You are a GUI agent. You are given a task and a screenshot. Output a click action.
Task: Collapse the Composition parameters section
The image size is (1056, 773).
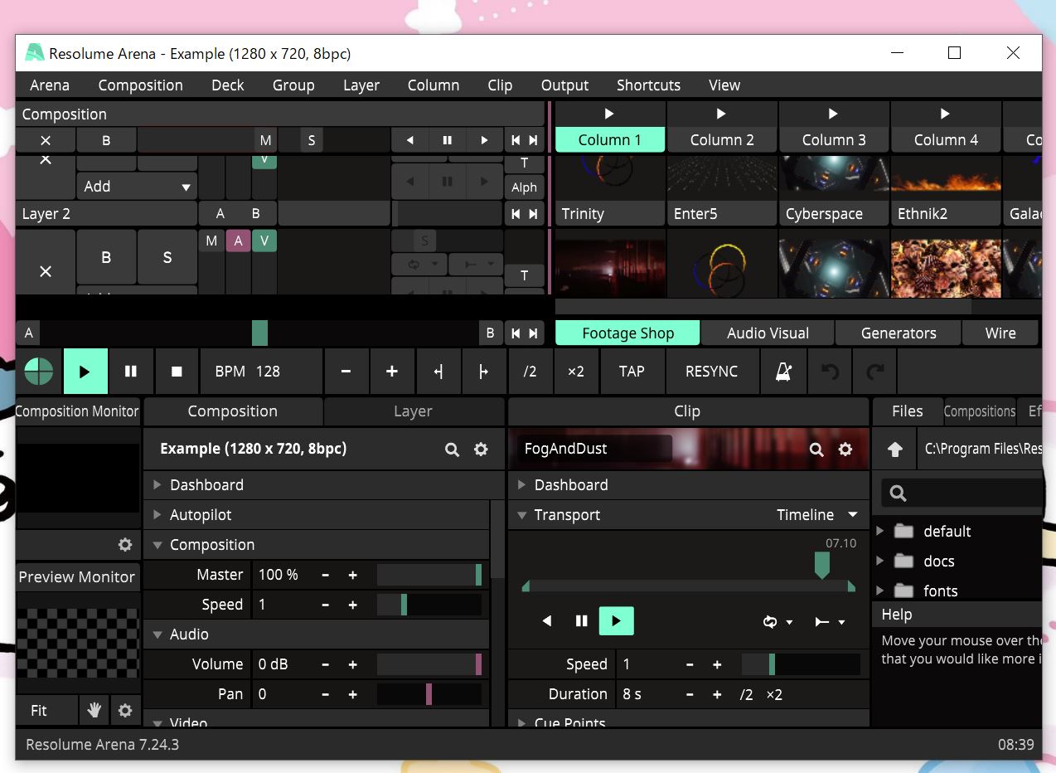tap(157, 545)
